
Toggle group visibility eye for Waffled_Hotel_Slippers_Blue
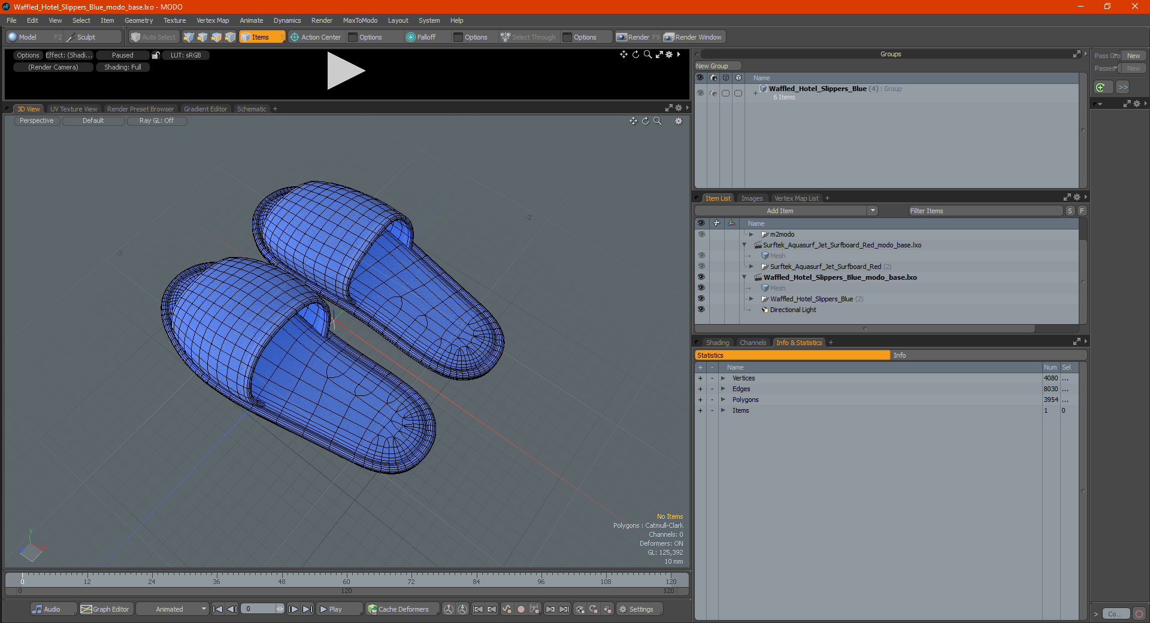coord(700,93)
